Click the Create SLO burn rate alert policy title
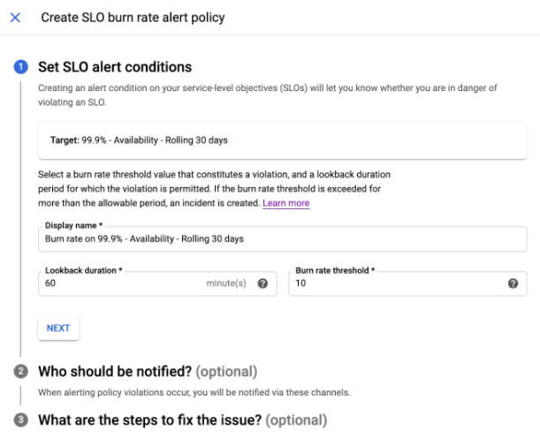 coord(133,18)
